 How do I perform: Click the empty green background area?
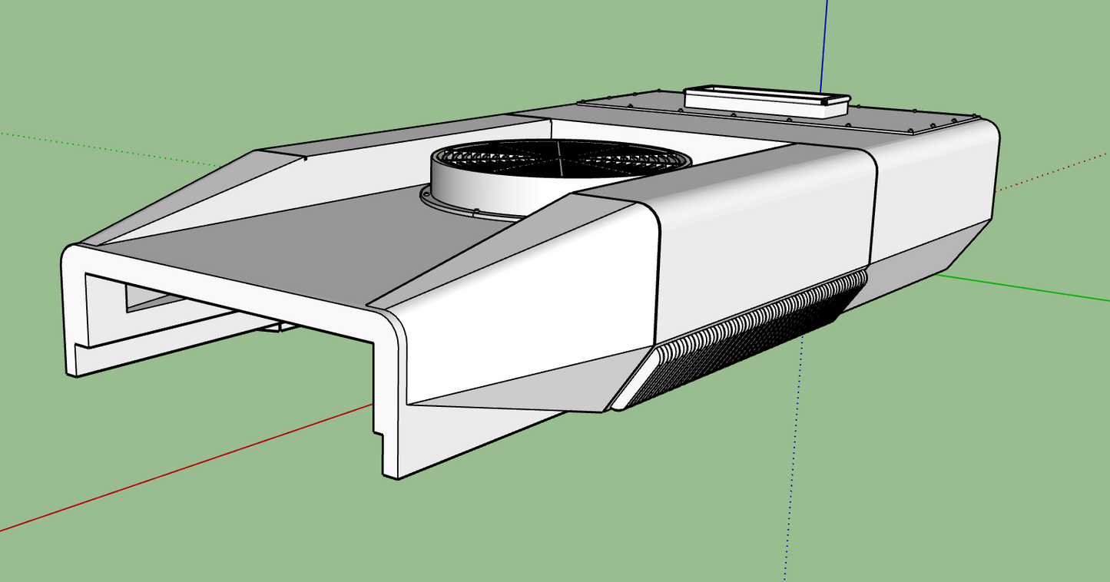click(307, 537)
